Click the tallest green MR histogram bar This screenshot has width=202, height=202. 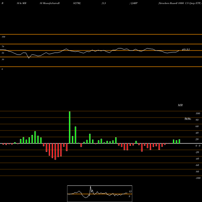click(69, 127)
